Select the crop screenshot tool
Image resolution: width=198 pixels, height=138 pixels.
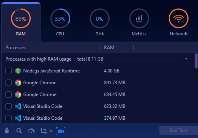pyautogui.click(x=43, y=131)
